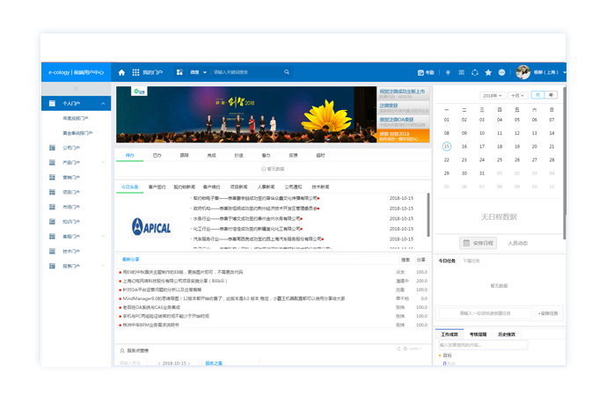
Task: Switch to the 人事新闻 news tab
Action: click(266, 187)
